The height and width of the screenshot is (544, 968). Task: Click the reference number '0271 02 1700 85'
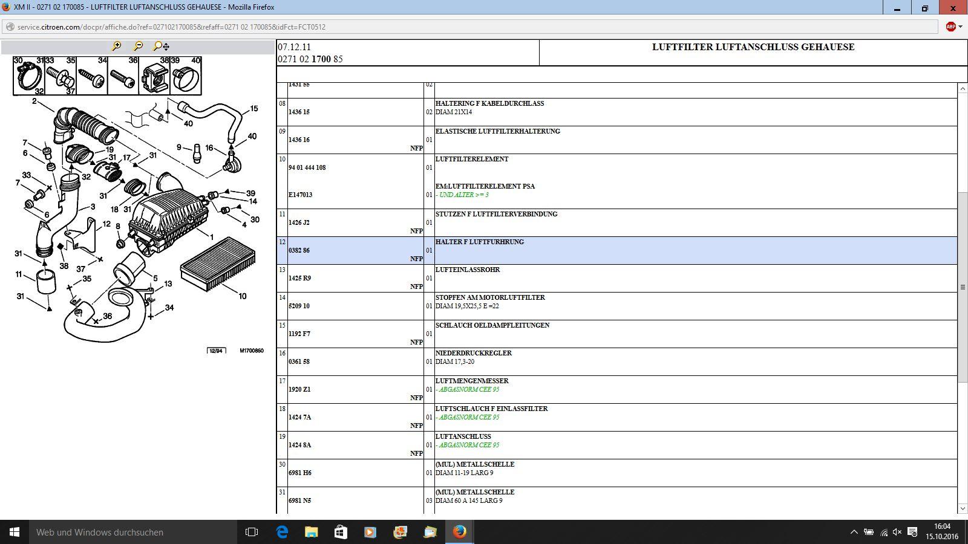[310, 59]
